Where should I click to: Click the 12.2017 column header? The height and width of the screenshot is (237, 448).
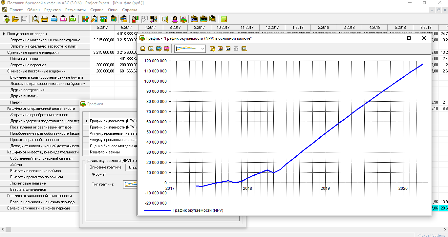[272, 28]
